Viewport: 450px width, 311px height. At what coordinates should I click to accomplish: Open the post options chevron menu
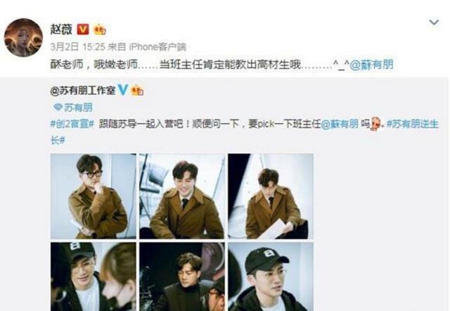coord(434,22)
